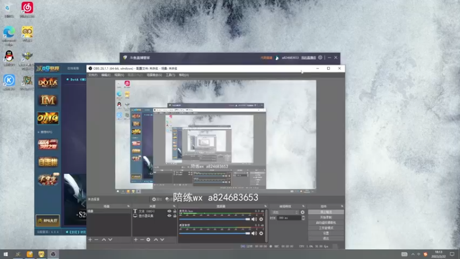The image size is (460, 259).
Task: Click the transition duration 300 ms field
Action: 289,218
